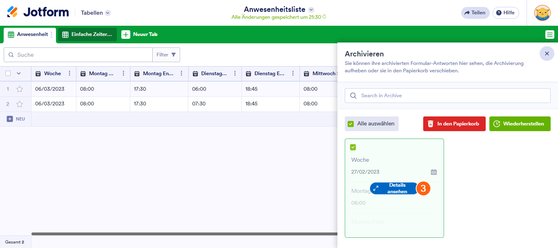
Task: Open the user avatar menu
Action: pos(542,13)
